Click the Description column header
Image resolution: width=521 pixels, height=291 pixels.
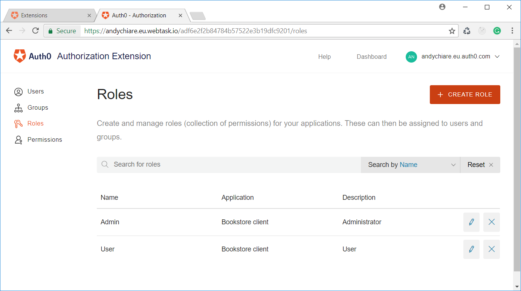click(x=359, y=198)
